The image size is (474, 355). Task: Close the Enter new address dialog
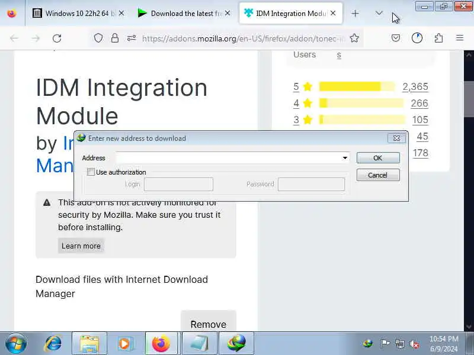[x=396, y=138]
